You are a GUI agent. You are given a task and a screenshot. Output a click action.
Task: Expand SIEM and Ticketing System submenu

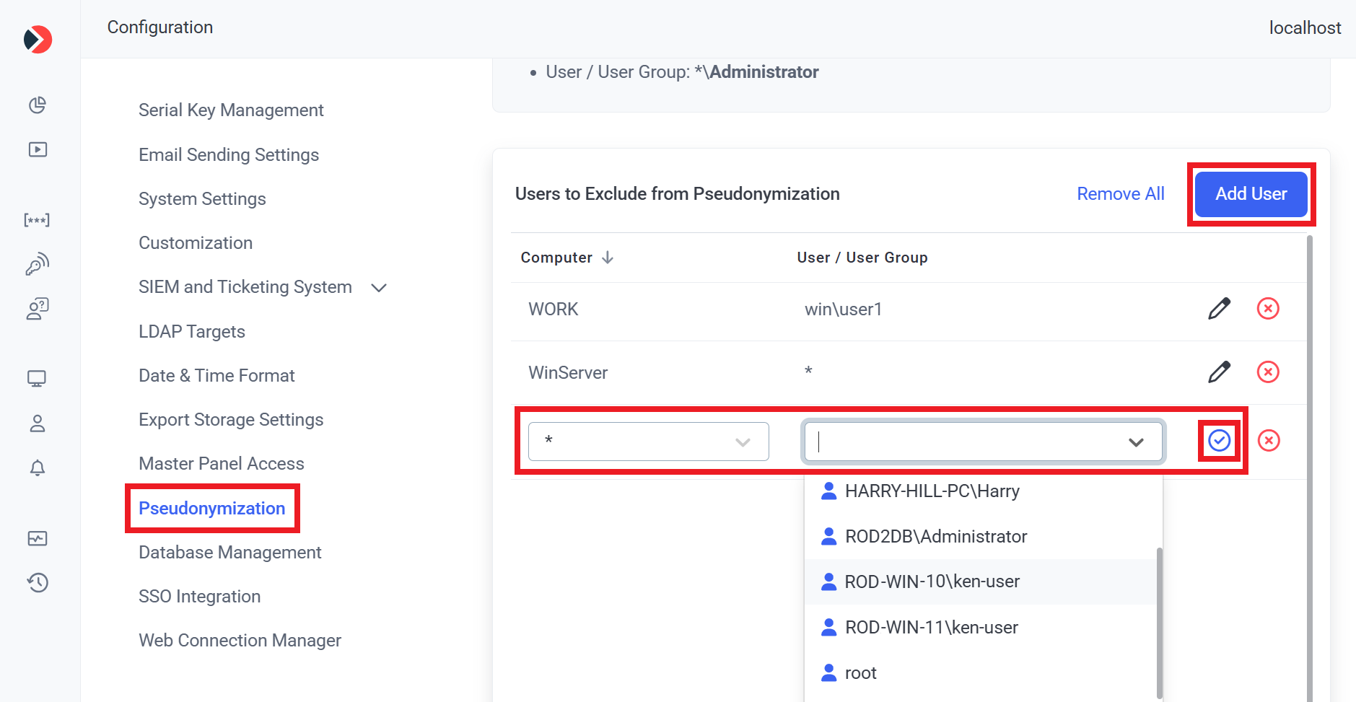(379, 288)
